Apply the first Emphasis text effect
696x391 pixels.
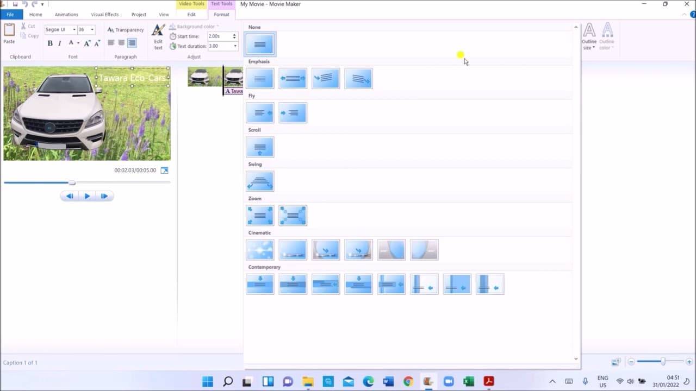260,78
